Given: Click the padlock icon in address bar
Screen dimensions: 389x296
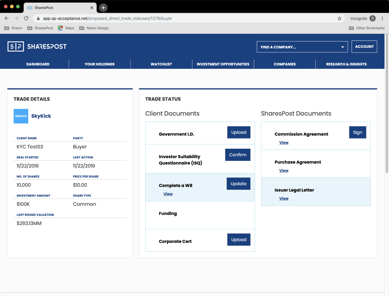Looking at the screenshot, I should [38, 18].
